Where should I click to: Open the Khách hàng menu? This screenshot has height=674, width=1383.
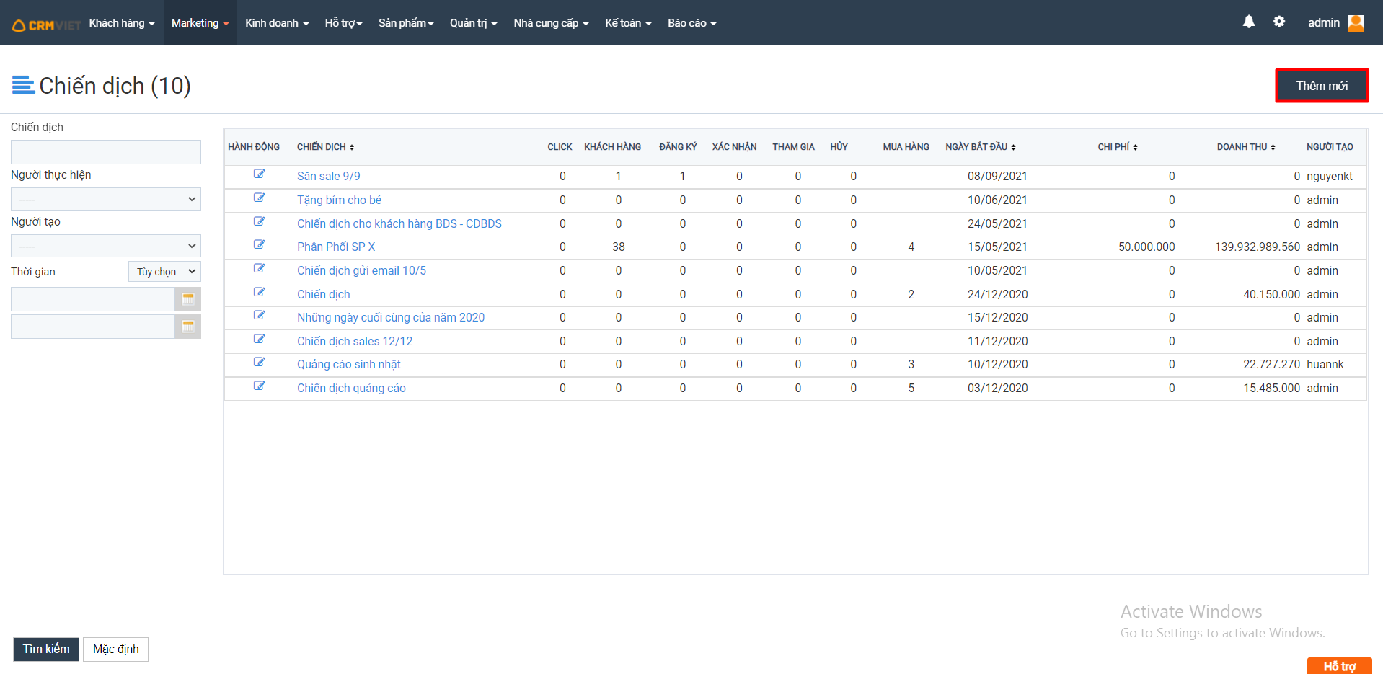pos(122,23)
